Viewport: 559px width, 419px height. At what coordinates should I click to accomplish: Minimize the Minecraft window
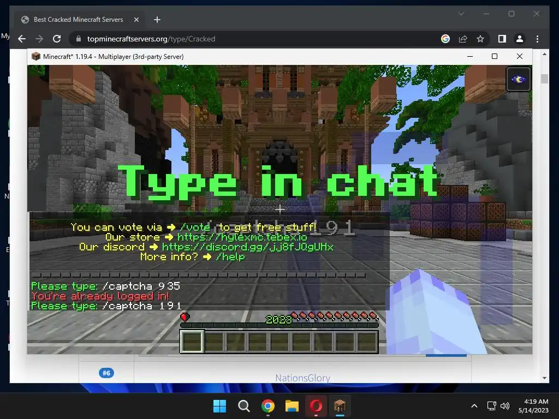tap(470, 56)
